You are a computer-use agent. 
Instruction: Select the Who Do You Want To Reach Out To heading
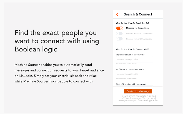[132, 23]
